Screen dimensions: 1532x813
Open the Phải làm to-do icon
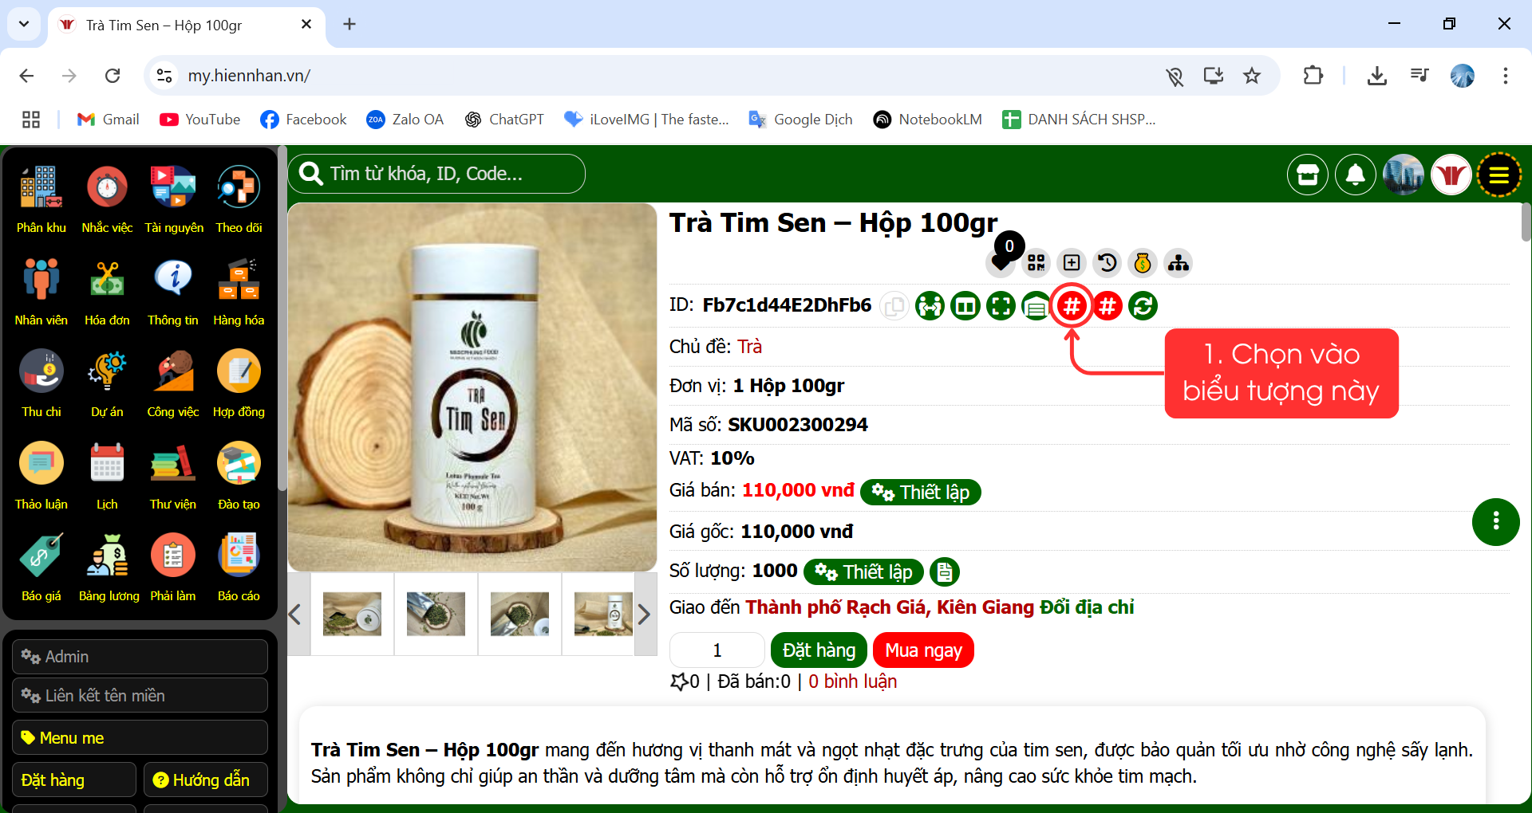coord(173,556)
